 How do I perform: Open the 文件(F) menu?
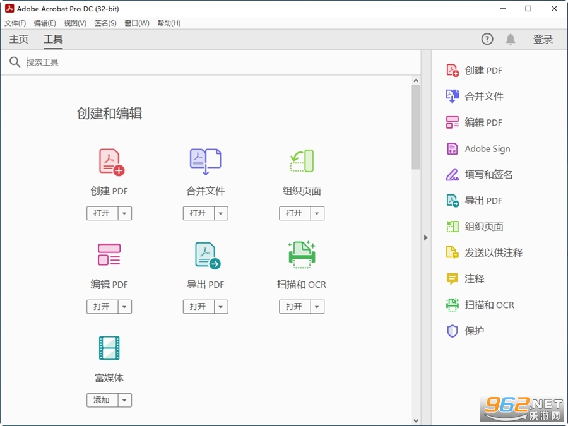click(x=15, y=23)
